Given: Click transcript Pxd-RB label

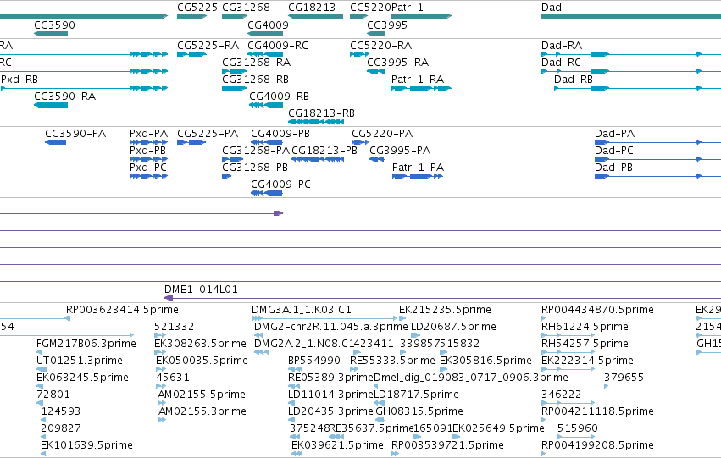Looking at the screenshot, I should click(x=19, y=80).
